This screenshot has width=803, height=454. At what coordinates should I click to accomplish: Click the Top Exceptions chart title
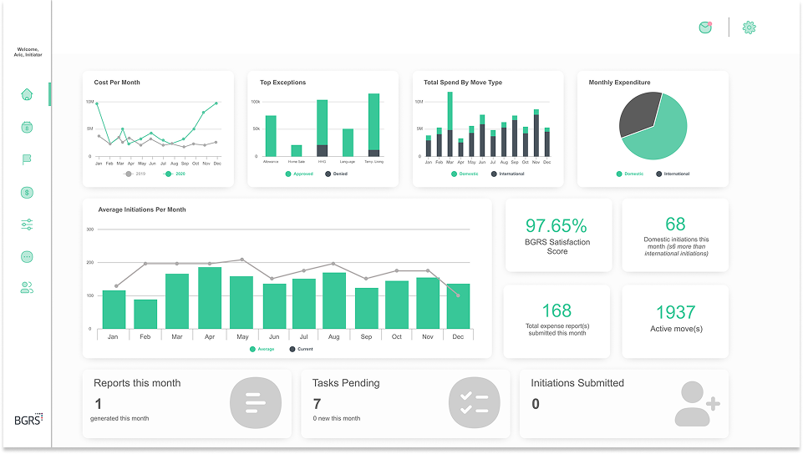[282, 83]
